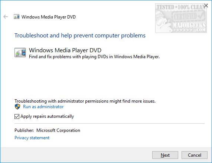This screenshot has width=212, height=163.
Task: Click the Troubleshoot and help prevent heading
Action: tap(80, 36)
